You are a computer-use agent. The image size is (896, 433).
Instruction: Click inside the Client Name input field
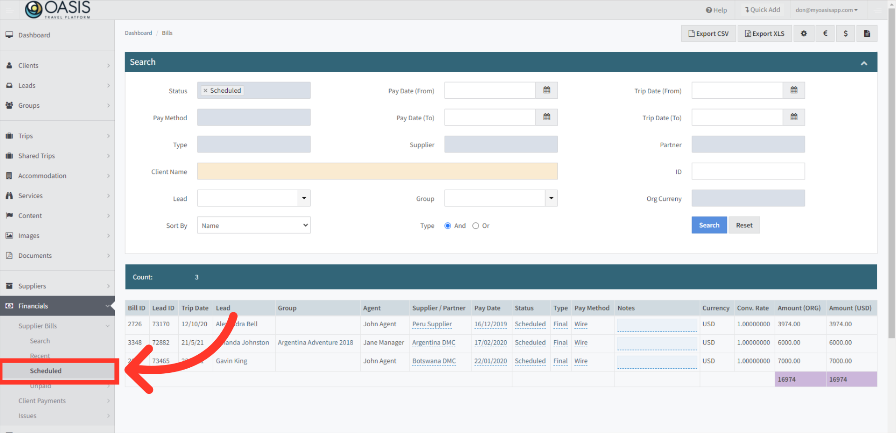[377, 171]
